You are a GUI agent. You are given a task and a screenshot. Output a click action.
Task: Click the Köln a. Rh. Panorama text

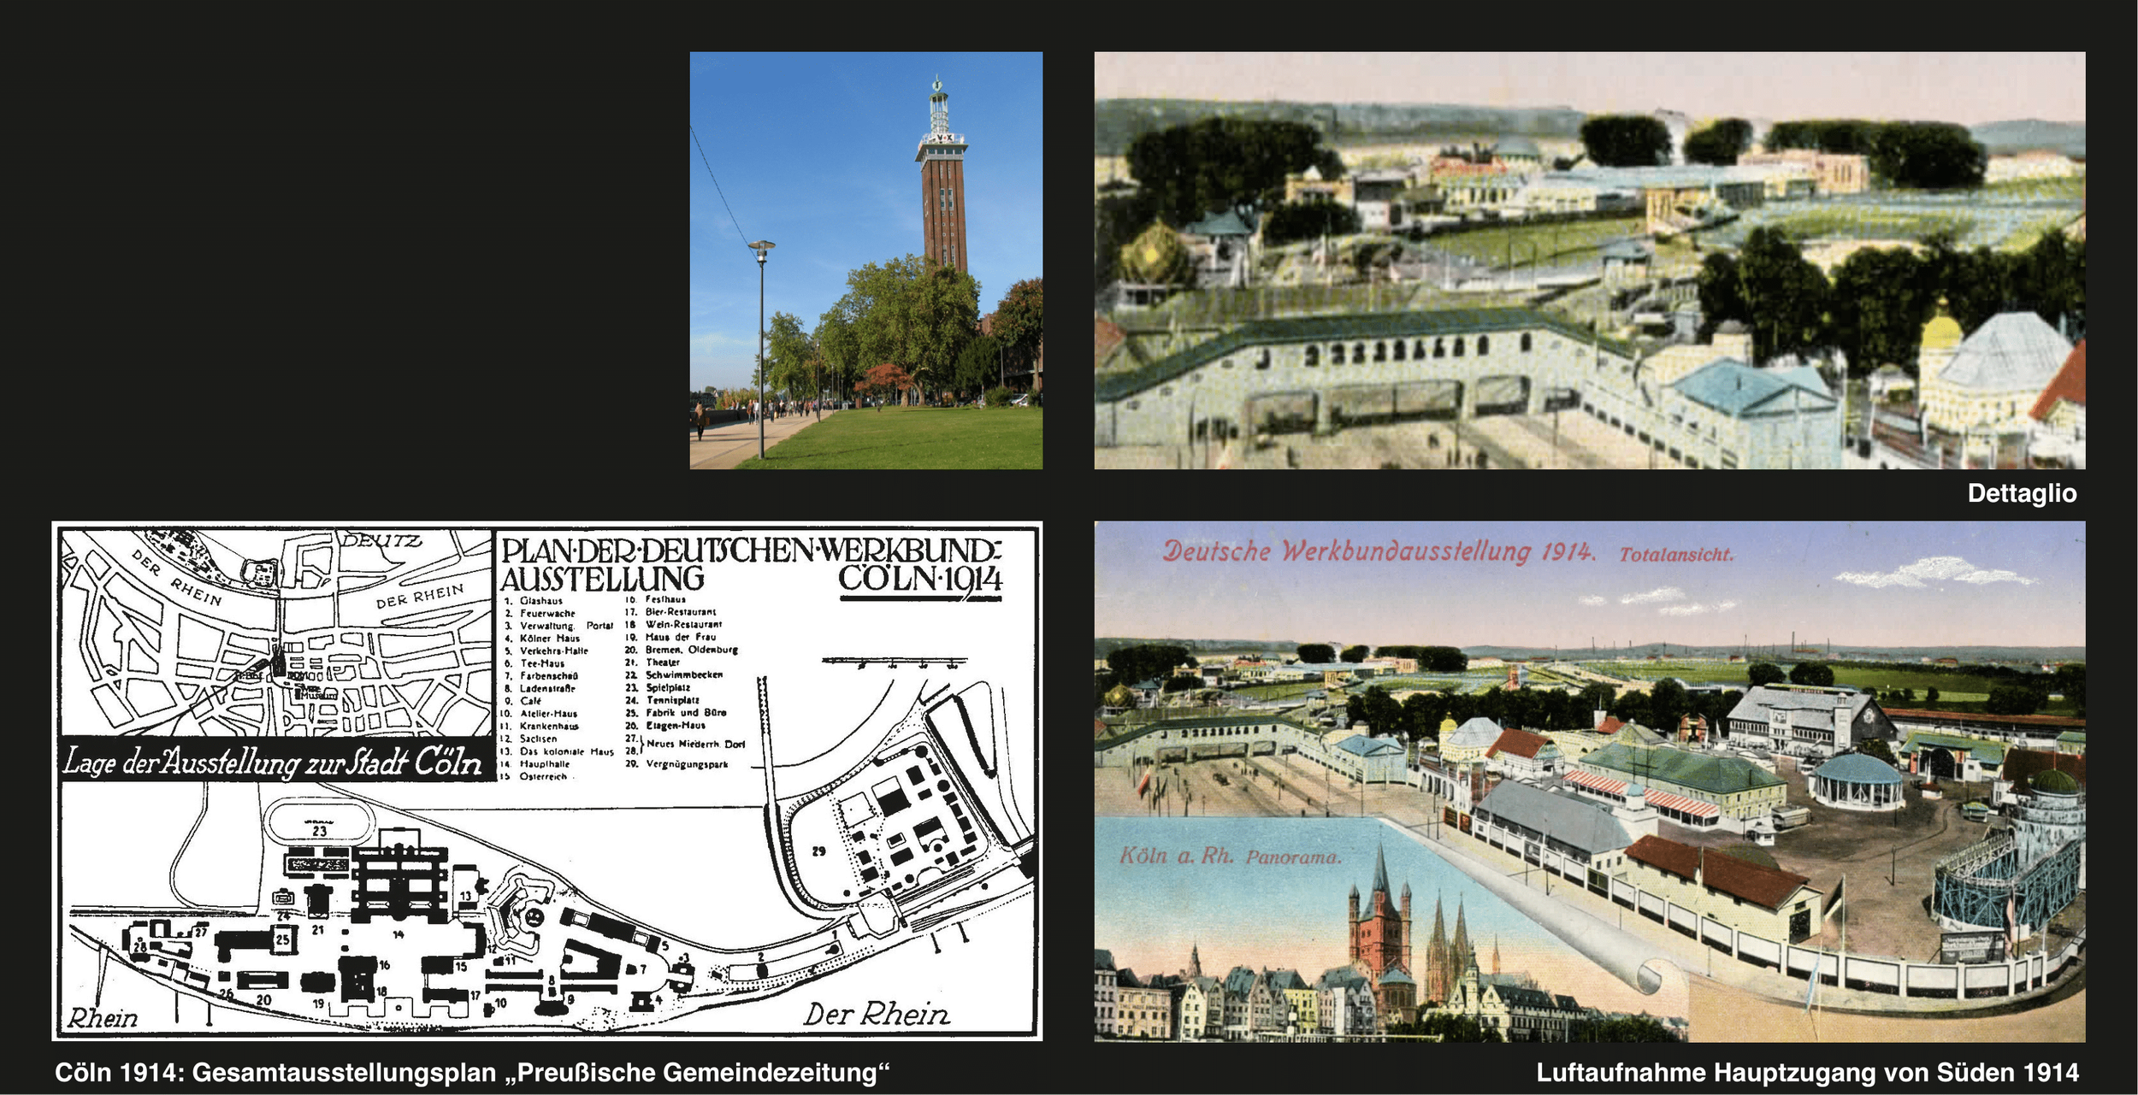point(1230,857)
